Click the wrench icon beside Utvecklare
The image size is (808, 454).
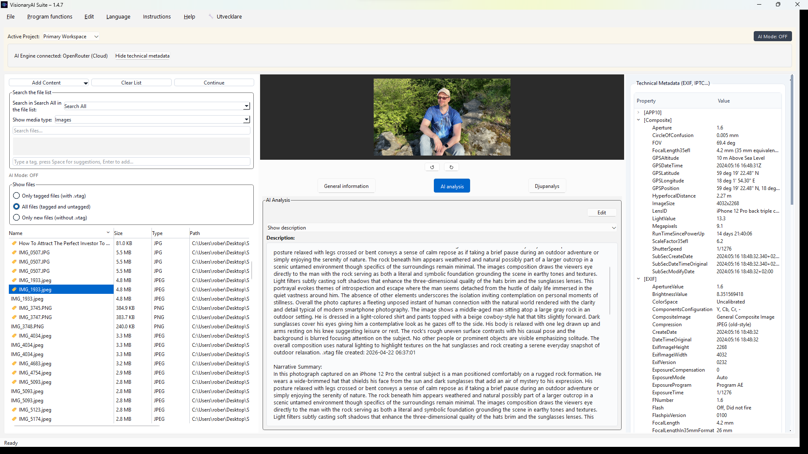click(x=211, y=16)
